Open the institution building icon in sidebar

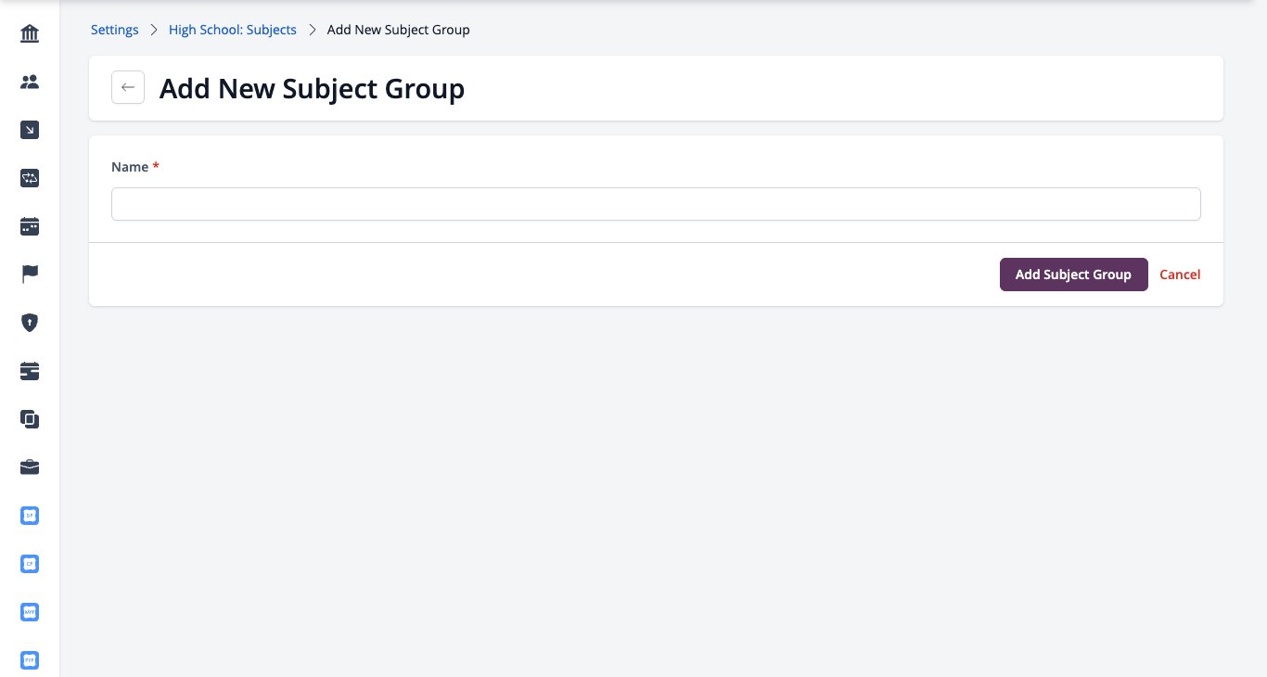tap(30, 33)
